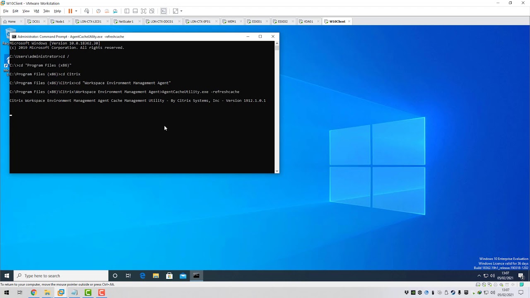Show hidden icons in guest system tray

(479, 276)
